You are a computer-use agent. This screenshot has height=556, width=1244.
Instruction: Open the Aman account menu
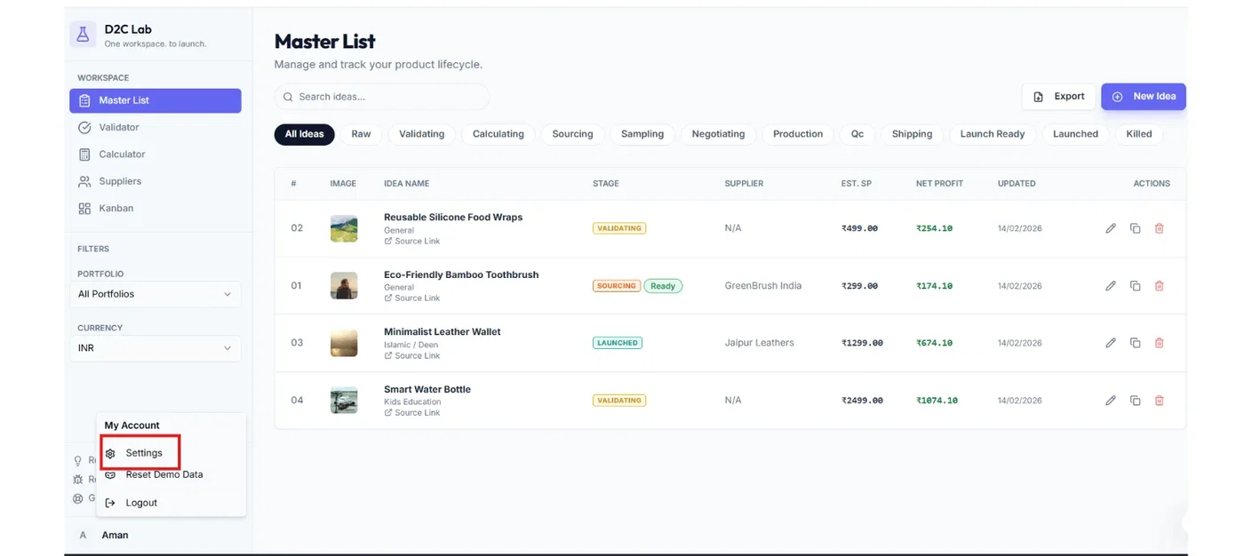coord(115,536)
